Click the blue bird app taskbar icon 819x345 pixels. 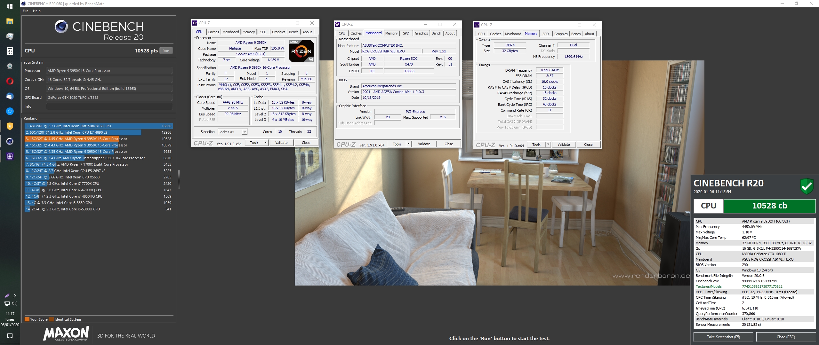click(10, 111)
